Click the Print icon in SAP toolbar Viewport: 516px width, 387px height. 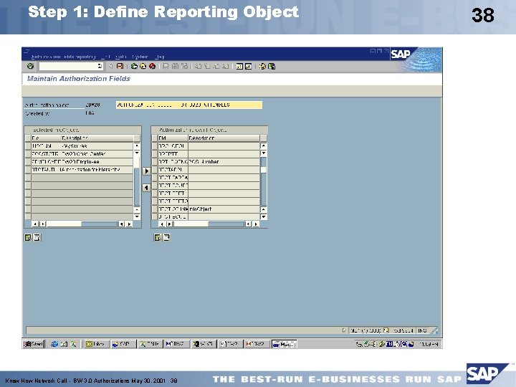(x=166, y=66)
